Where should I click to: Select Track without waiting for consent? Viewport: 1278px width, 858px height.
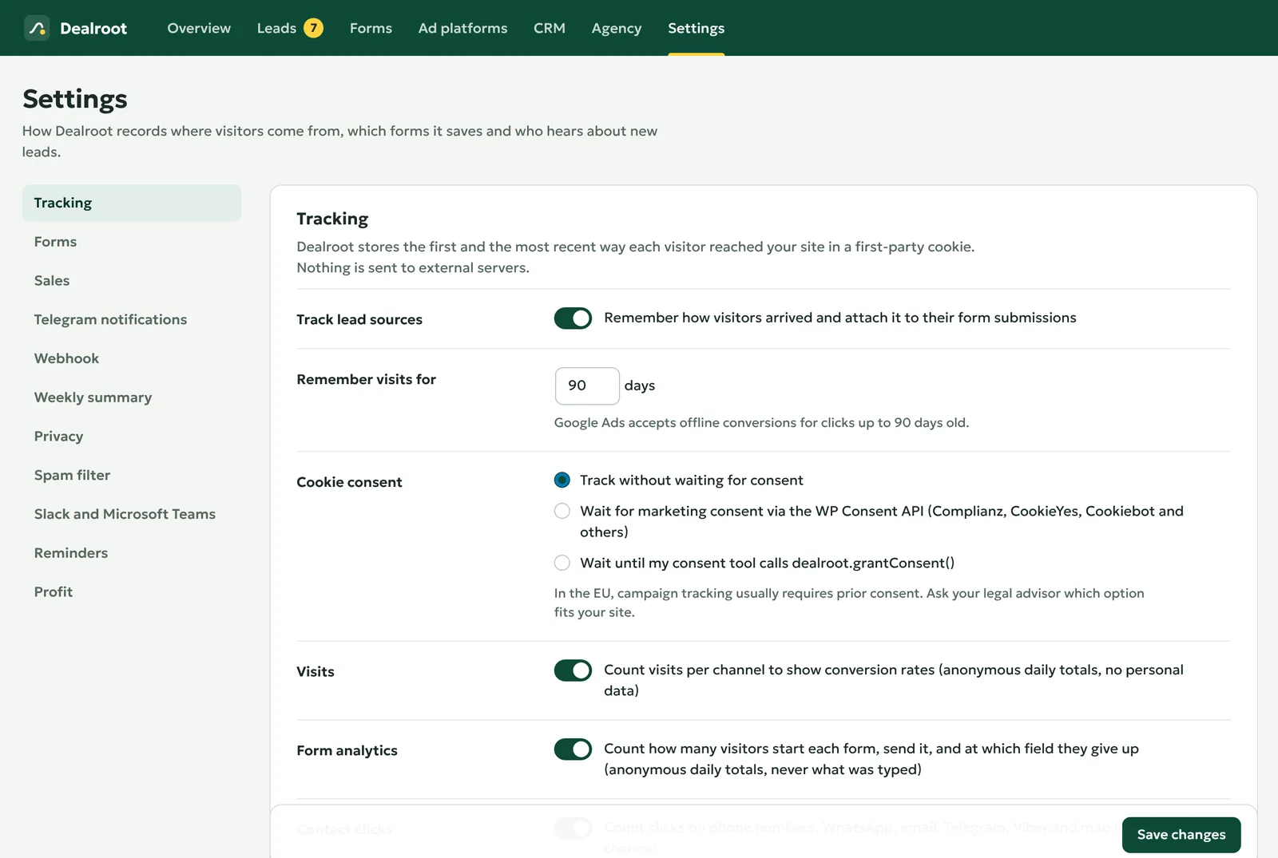[x=562, y=480]
